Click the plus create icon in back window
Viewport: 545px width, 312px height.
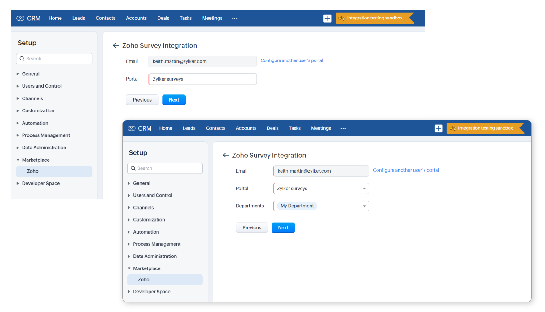327,18
